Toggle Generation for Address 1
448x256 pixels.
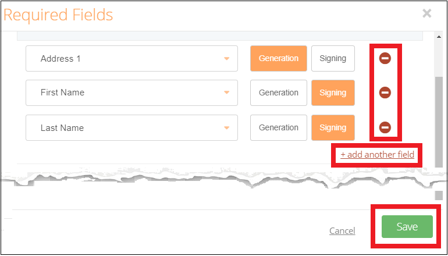pyautogui.click(x=278, y=58)
